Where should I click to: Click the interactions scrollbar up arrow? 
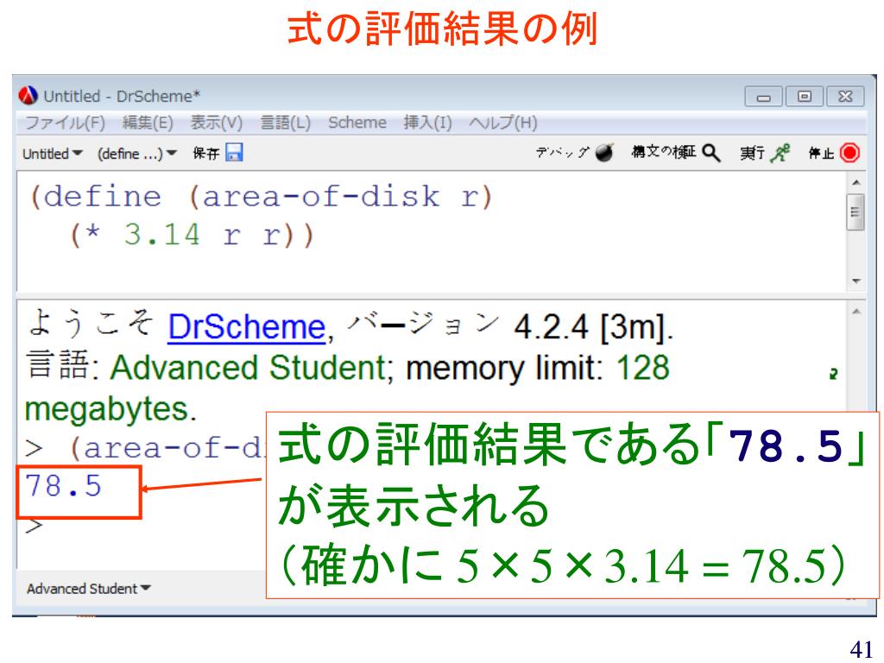856,312
